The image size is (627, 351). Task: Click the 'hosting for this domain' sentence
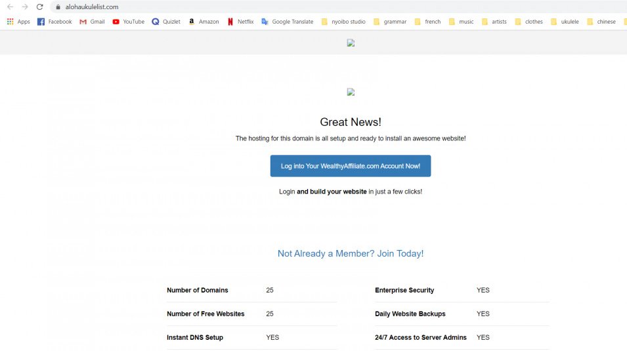tap(351, 138)
